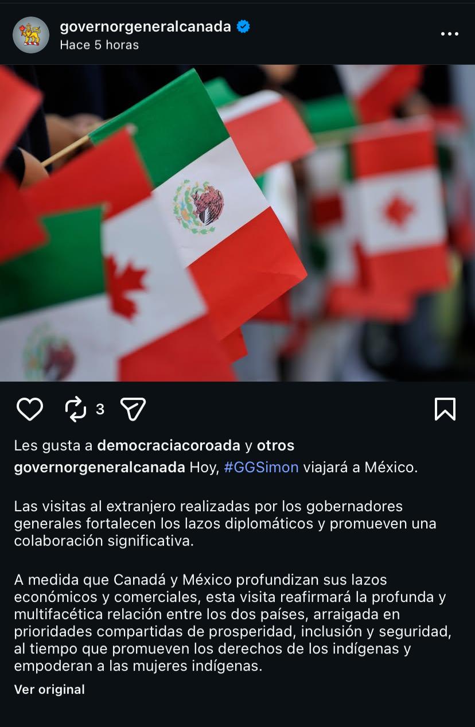The image size is (475, 727).
Task: Tap the Mexican flag emblem in the photo
Action: 198,207
